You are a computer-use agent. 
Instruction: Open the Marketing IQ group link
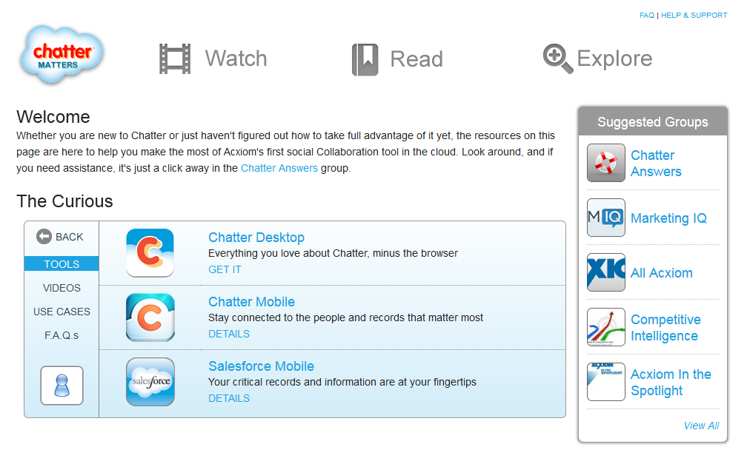[x=669, y=218]
